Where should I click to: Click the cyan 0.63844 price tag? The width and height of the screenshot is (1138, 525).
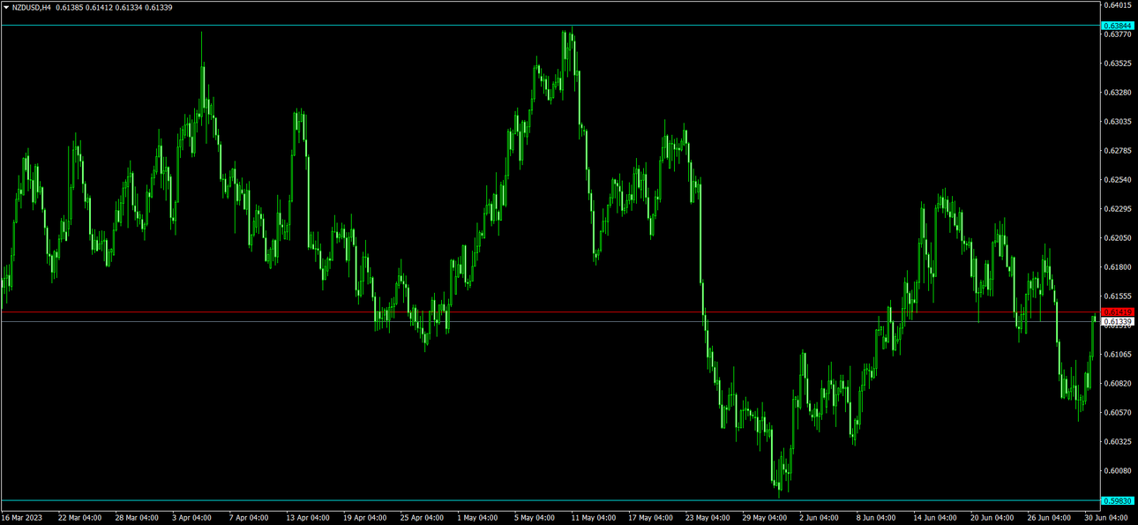click(x=1118, y=26)
